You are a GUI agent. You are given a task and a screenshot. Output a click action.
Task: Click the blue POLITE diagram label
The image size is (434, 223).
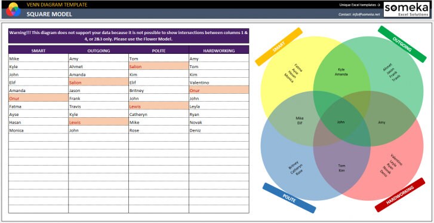(x=290, y=198)
